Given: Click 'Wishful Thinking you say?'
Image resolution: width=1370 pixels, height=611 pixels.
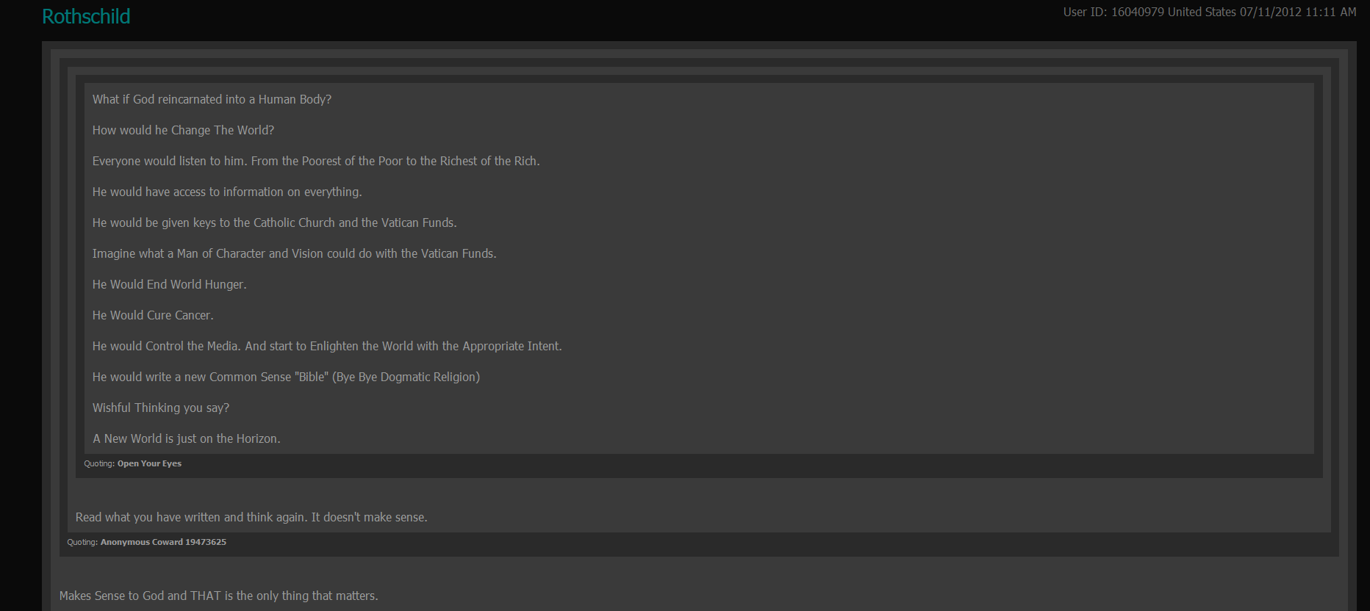Looking at the screenshot, I should coord(161,408).
